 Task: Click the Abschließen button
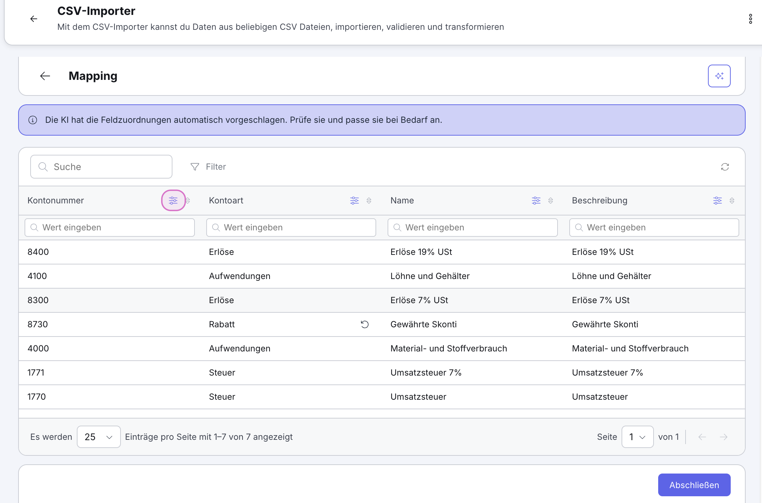(694, 485)
